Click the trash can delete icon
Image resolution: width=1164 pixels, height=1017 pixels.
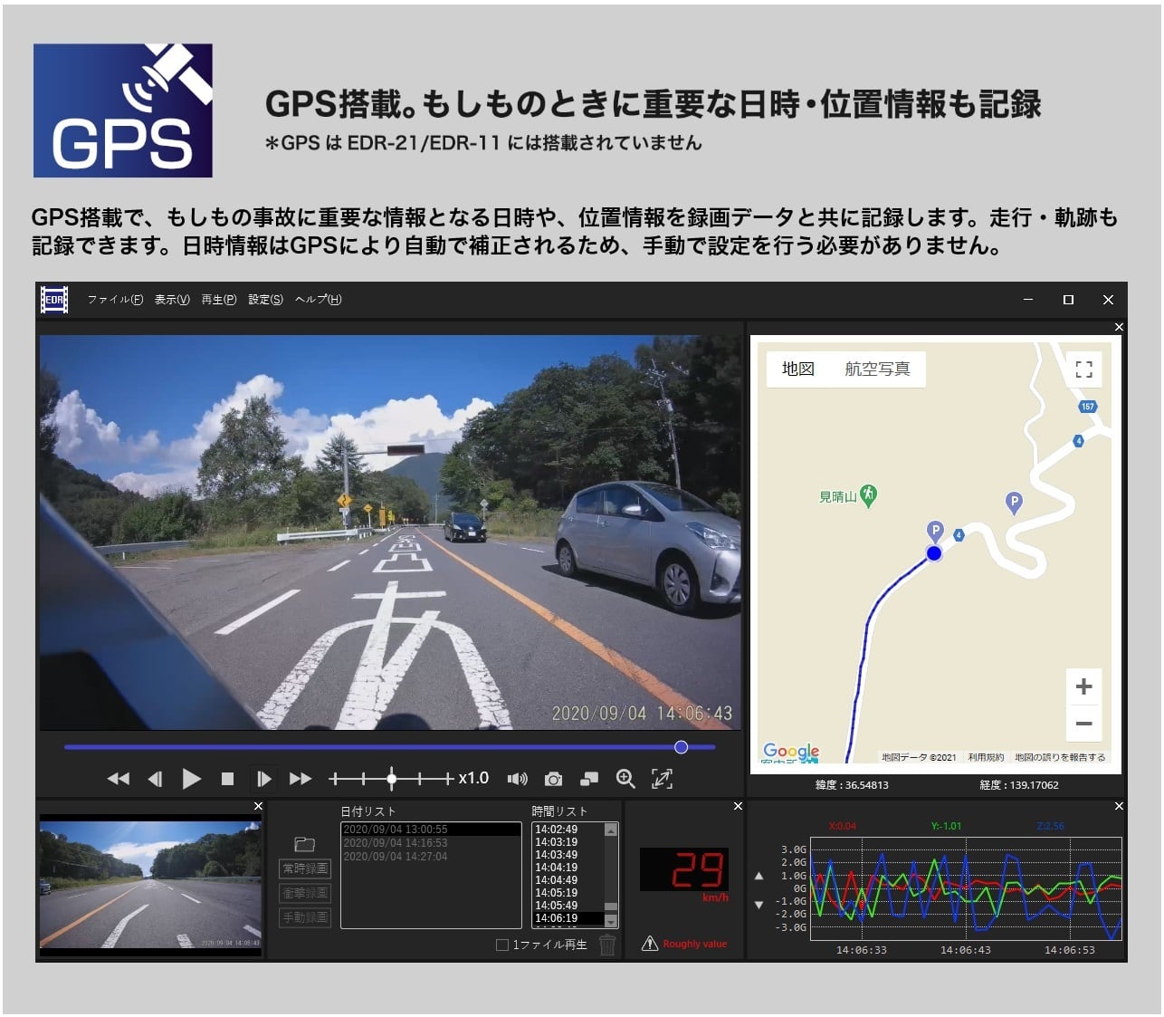point(607,945)
